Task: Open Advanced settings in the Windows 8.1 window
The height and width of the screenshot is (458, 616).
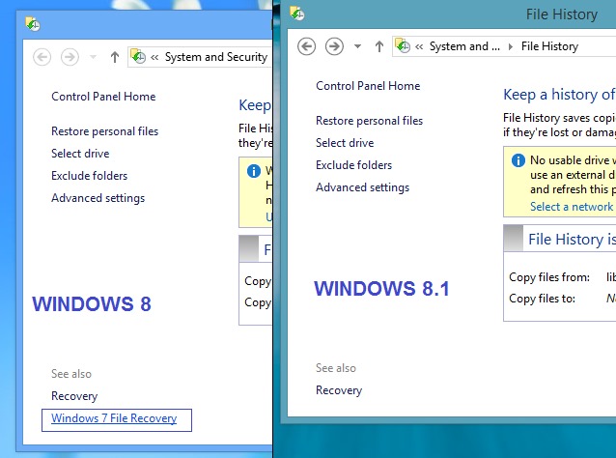Action: (x=362, y=187)
